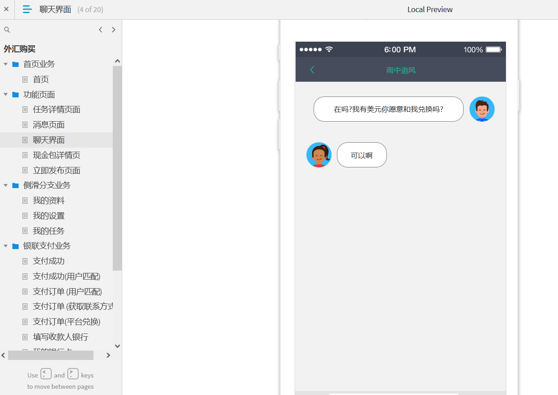Open the 立即发布页面 page
The image size is (558, 395).
click(57, 171)
